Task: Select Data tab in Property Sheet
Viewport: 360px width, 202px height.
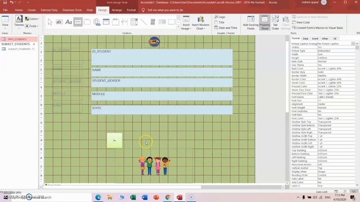Action: (x=305, y=39)
